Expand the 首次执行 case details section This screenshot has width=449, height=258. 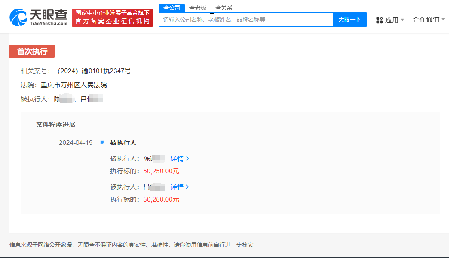33,52
